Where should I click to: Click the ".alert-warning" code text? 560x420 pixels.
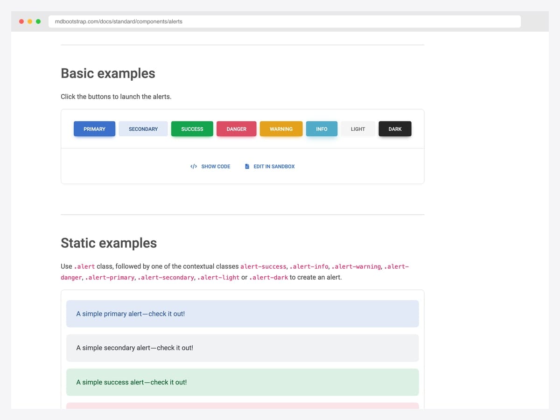pos(356,266)
